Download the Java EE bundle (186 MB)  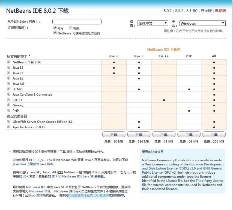(139, 134)
